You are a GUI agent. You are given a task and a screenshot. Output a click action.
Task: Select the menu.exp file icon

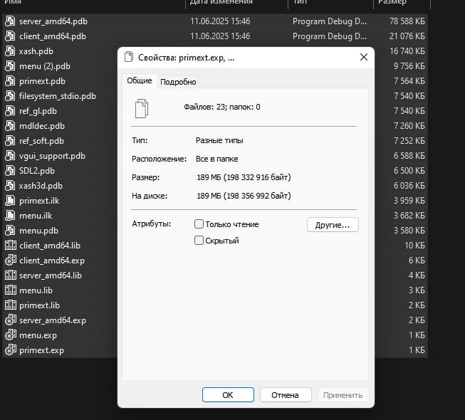[10, 335]
